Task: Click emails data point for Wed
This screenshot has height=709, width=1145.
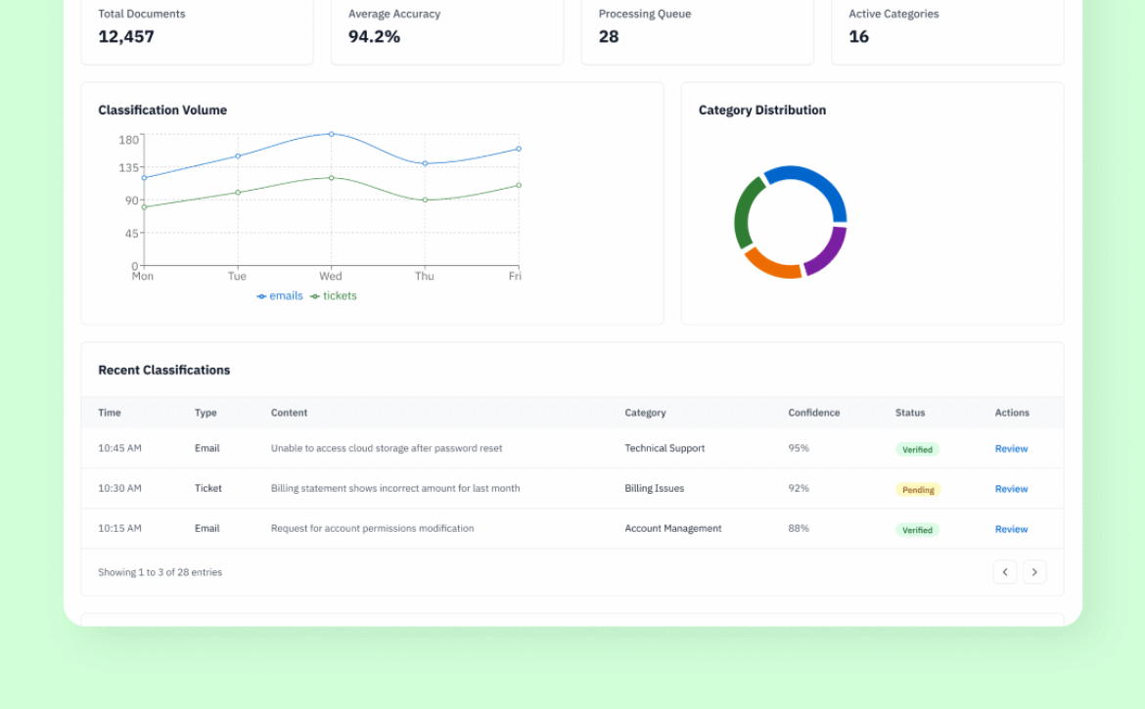Action: [x=331, y=134]
